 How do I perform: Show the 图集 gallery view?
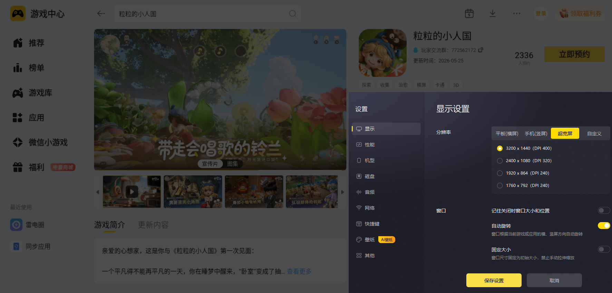(233, 164)
